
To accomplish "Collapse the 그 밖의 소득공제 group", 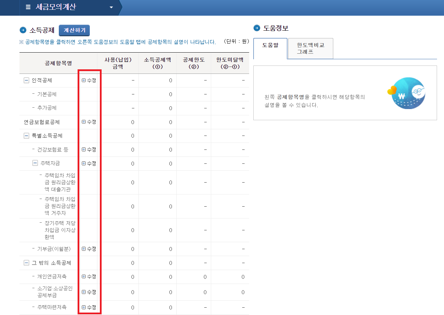I will pos(26,262).
